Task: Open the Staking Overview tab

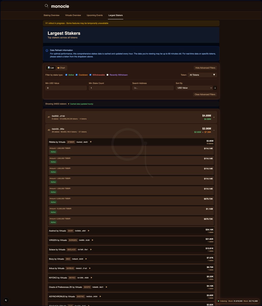Action: coord(51,15)
